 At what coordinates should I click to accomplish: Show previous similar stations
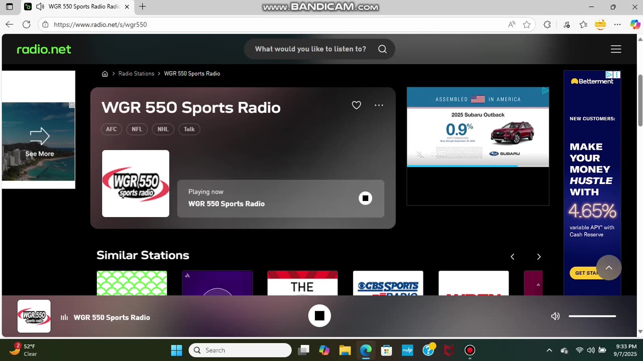coord(512,257)
